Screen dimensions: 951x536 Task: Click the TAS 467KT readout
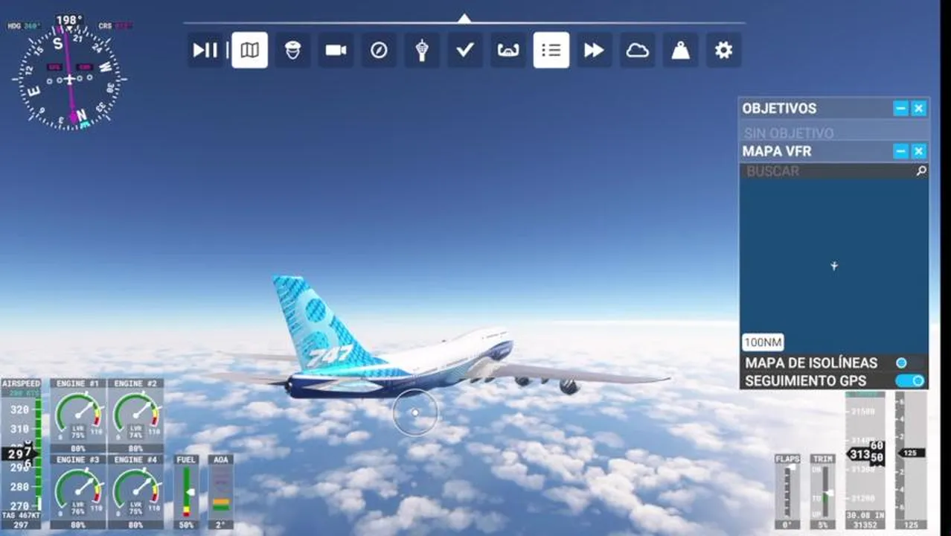pyautogui.click(x=21, y=515)
